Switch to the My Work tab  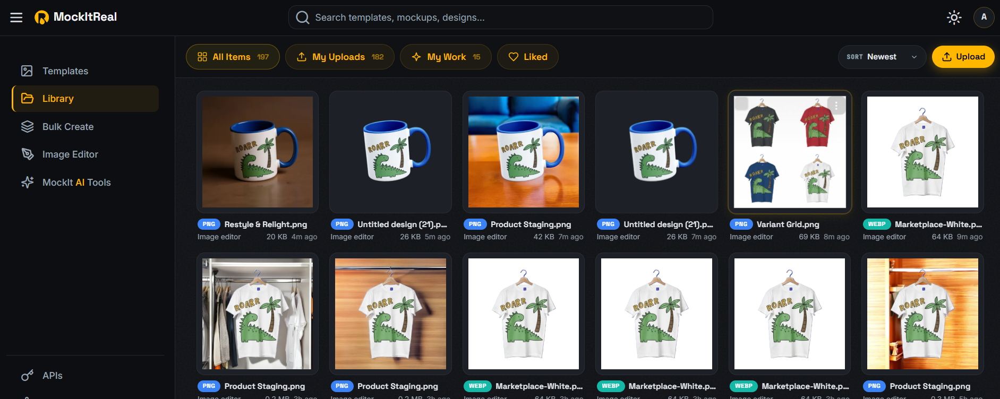[446, 57]
